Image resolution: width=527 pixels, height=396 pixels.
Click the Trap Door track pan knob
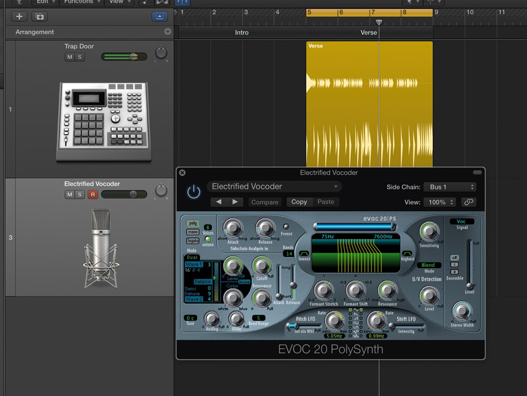point(161,53)
